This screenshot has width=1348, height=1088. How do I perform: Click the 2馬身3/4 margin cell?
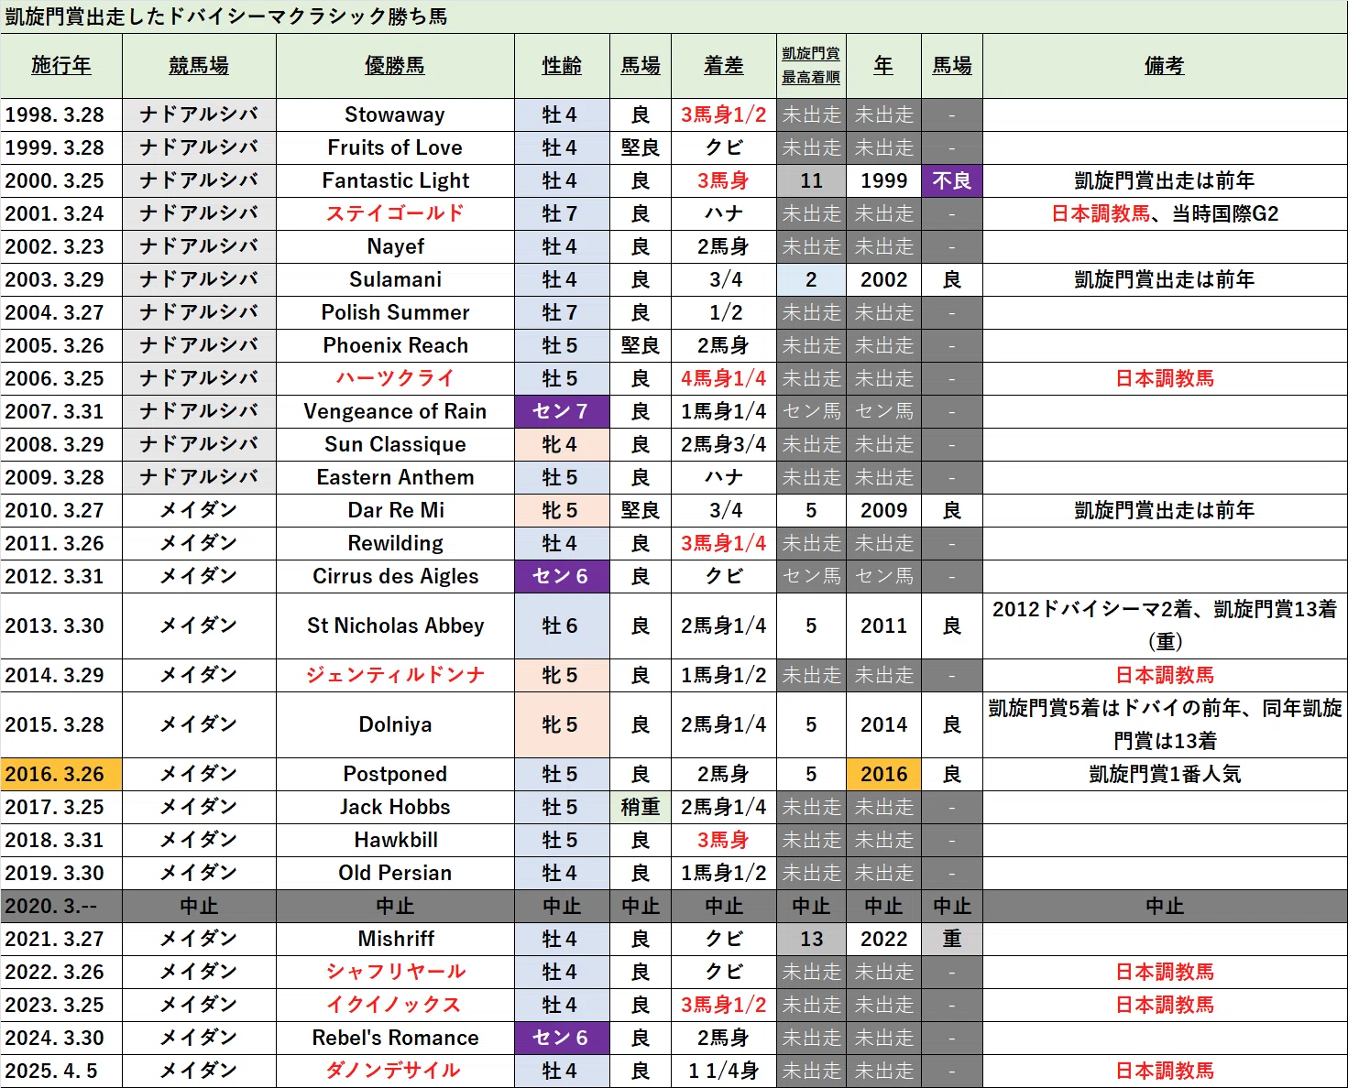point(724,444)
